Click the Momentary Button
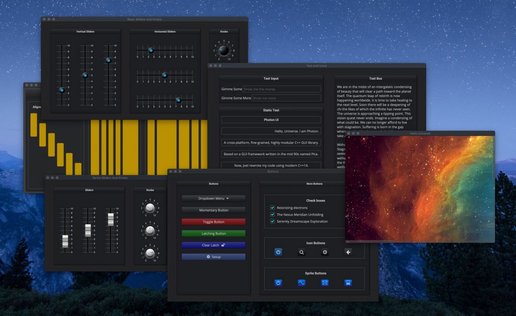The image size is (516, 316). pyautogui.click(x=213, y=210)
